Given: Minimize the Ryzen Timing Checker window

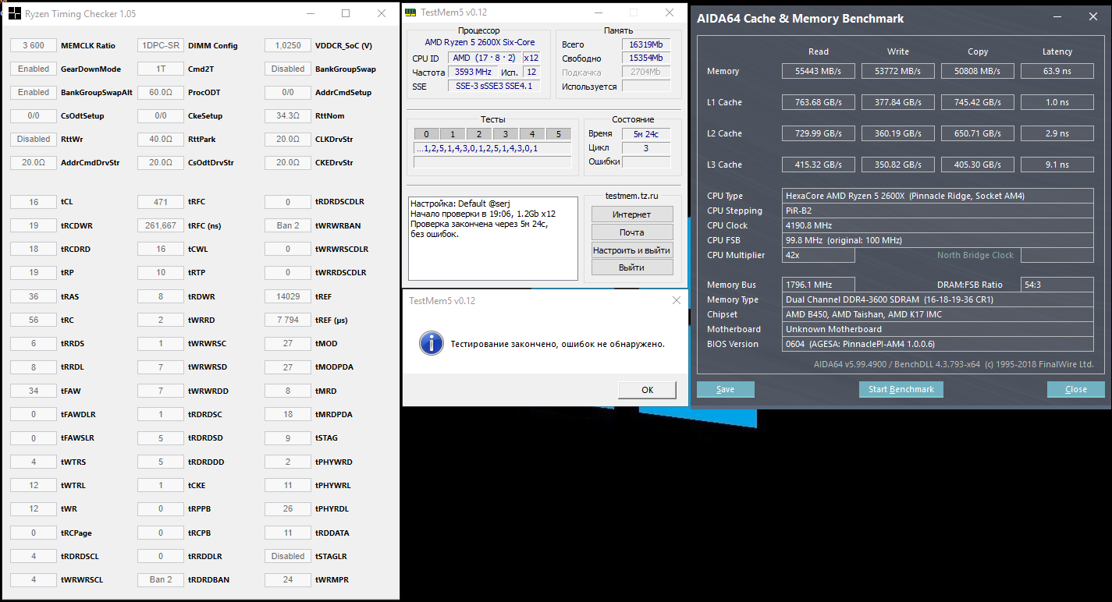Looking at the screenshot, I should (x=310, y=13).
